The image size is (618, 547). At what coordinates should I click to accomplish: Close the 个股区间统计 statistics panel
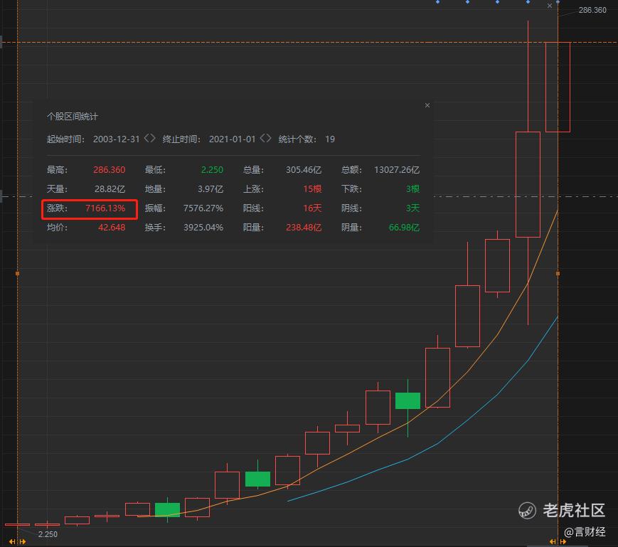pos(427,105)
